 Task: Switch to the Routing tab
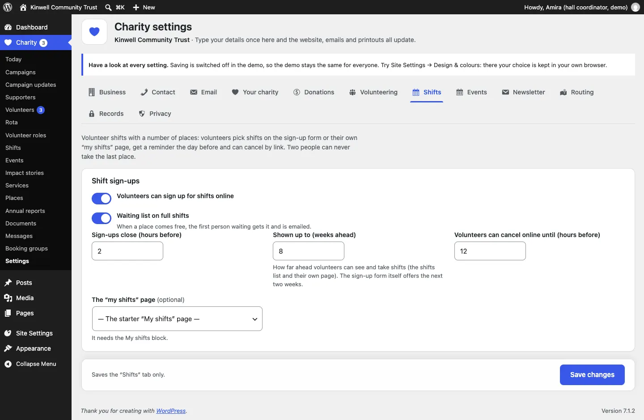tap(577, 92)
